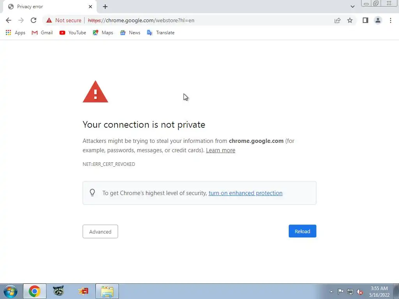Toggle the side panel icon
This screenshot has height=299, width=399.
[x=365, y=20]
